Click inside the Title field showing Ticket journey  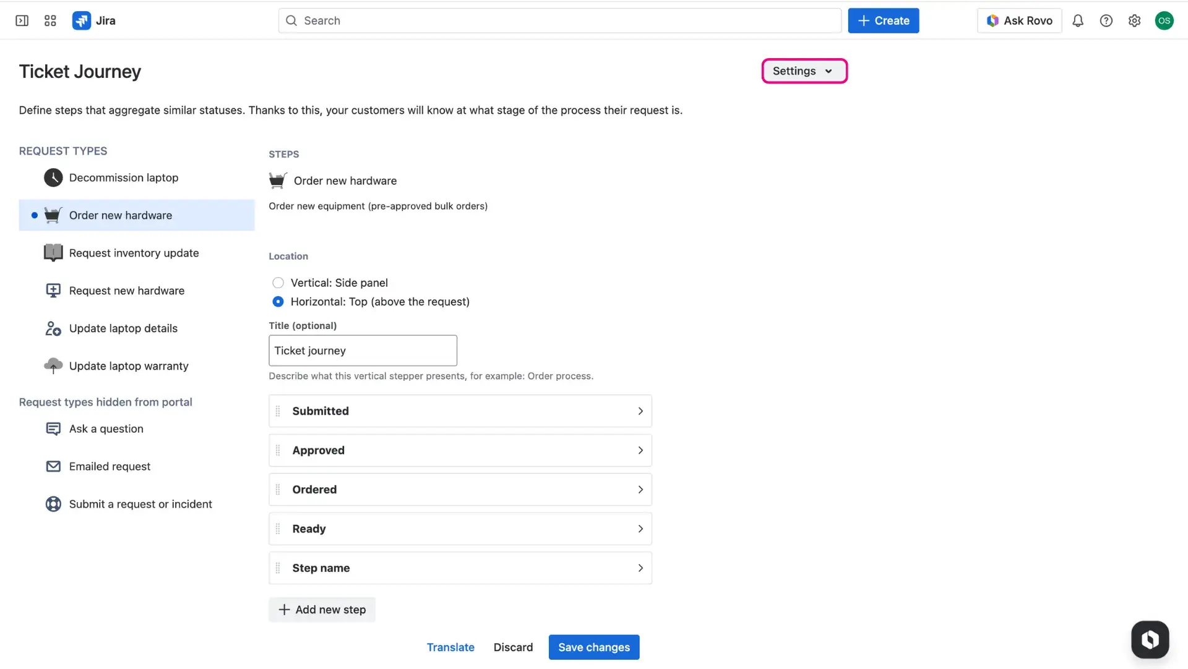pos(363,350)
